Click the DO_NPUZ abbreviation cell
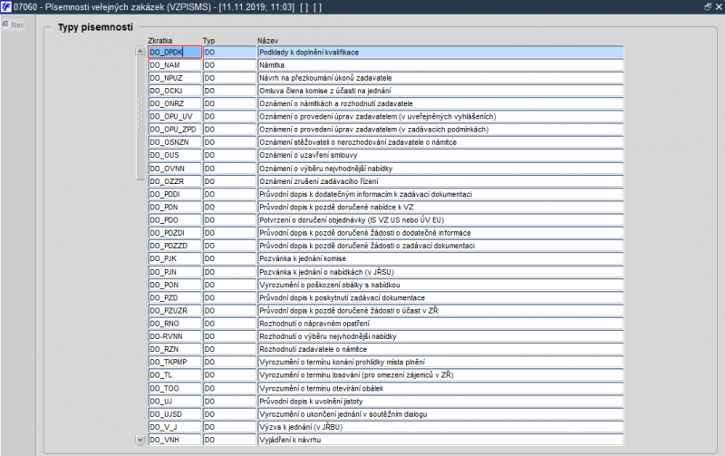This screenshot has height=456, width=725. (x=175, y=78)
